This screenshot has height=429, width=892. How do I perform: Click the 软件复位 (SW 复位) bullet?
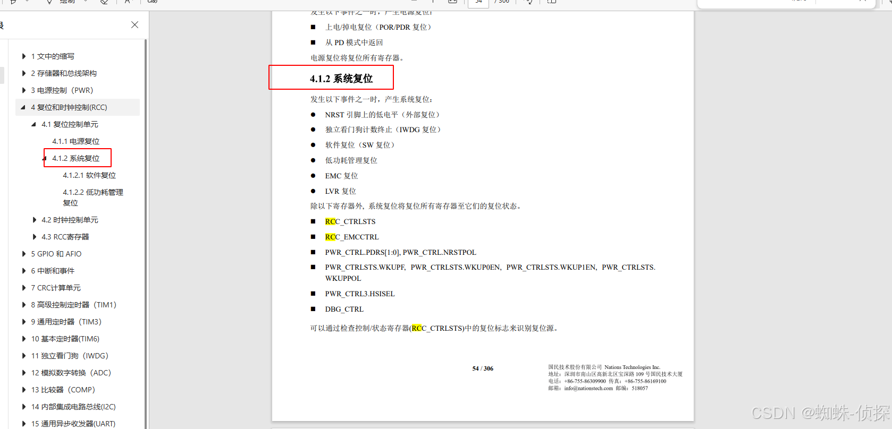pyautogui.click(x=360, y=145)
